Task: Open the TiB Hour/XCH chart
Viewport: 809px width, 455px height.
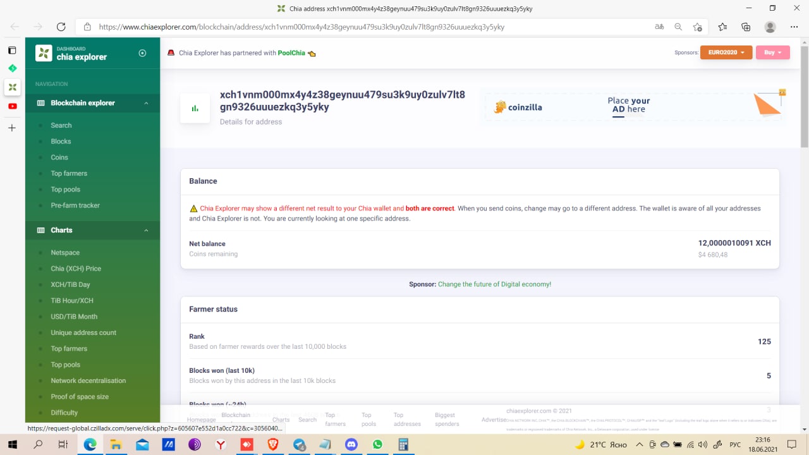Action: point(72,301)
